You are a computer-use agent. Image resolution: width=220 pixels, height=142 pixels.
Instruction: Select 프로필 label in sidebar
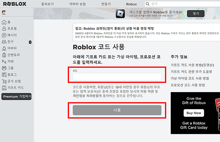(12, 29)
